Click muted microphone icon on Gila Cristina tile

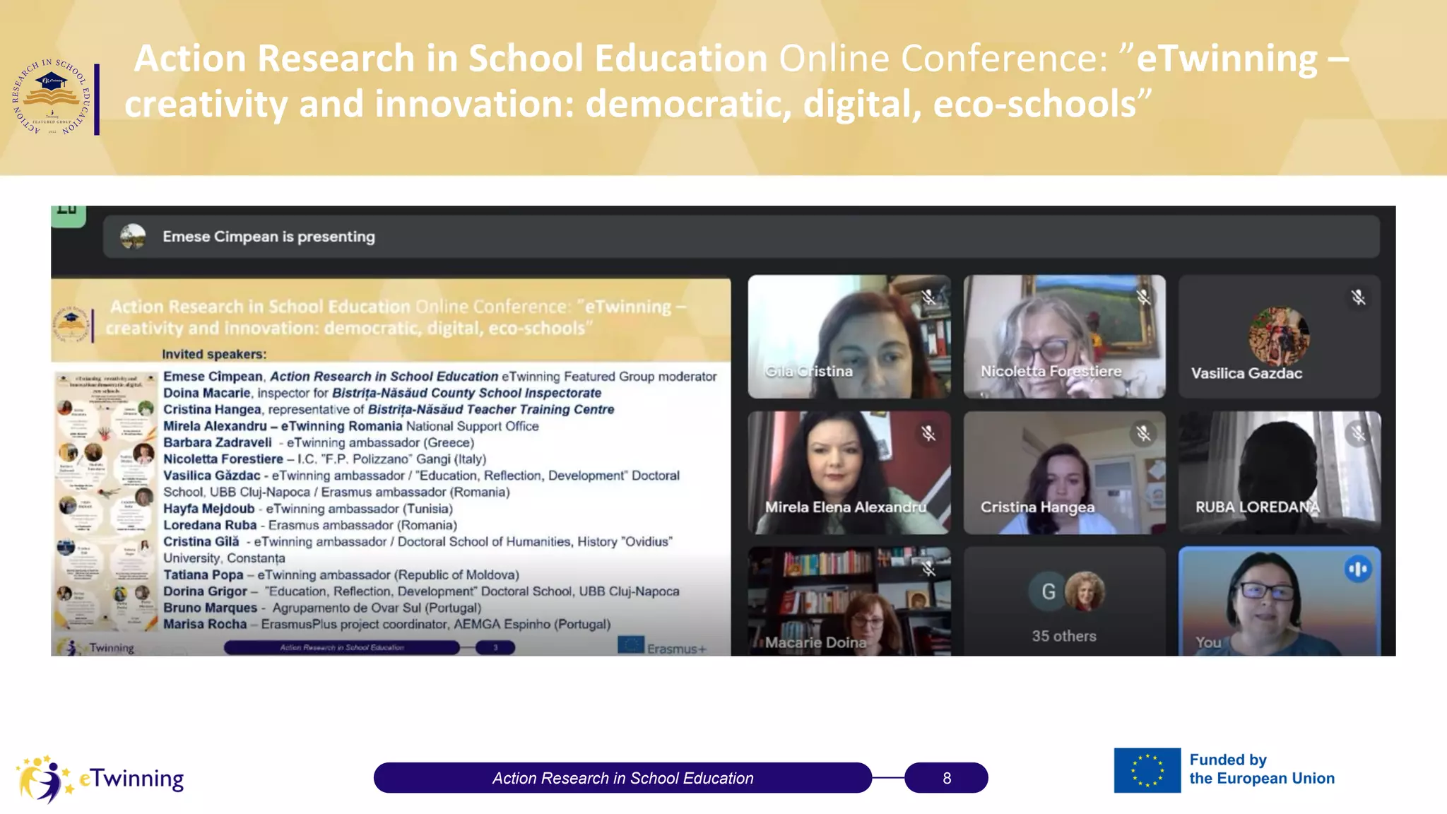tap(928, 297)
